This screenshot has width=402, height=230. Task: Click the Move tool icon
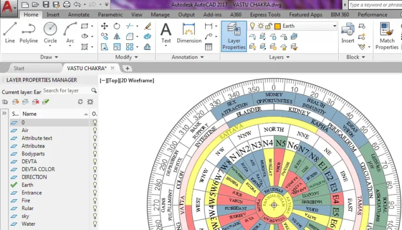coord(104,26)
